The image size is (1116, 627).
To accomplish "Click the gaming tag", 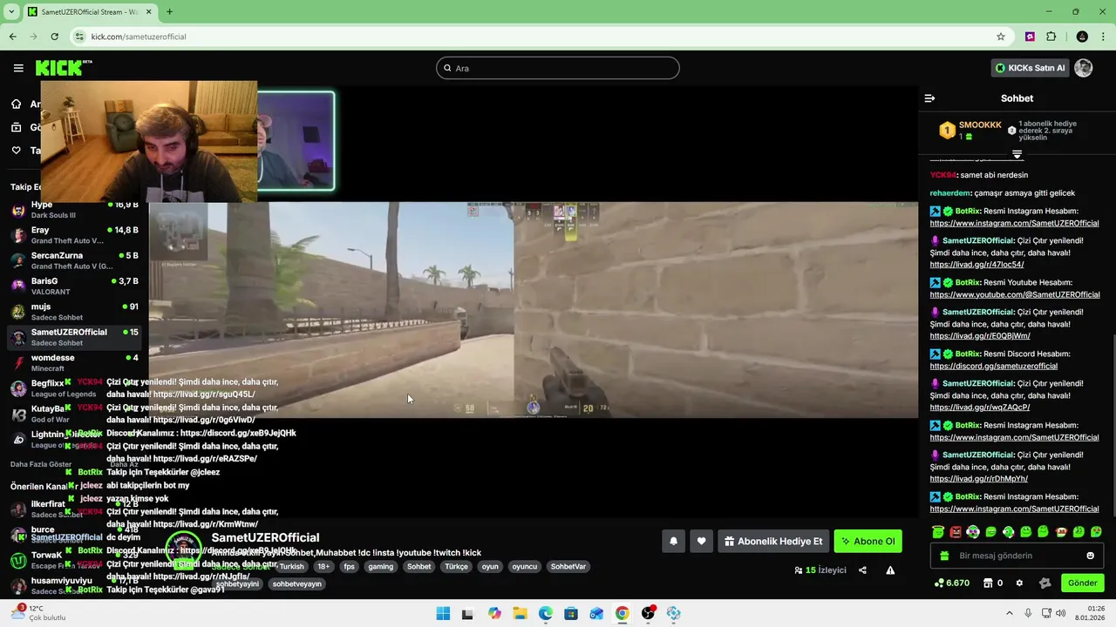I will 380,566.
